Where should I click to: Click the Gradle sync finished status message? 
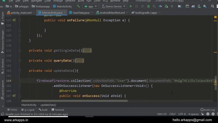pos(37,114)
